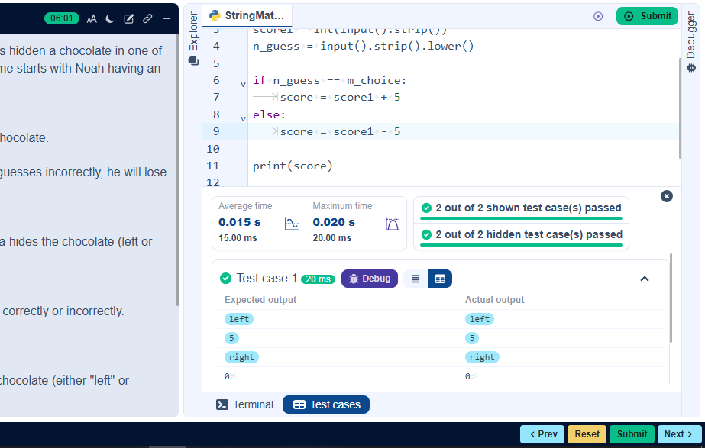This screenshot has height=448, width=705.
Task: Click the 06:01 timer badge
Action: (x=62, y=18)
